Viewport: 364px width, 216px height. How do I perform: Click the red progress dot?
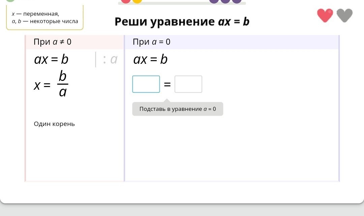pyautogui.click(x=126, y=1)
